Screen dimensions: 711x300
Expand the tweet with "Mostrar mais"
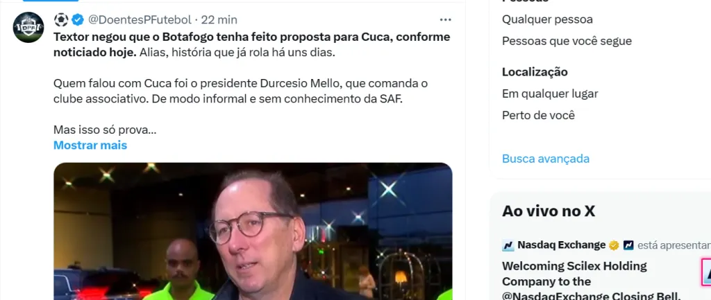click(90, 145)
